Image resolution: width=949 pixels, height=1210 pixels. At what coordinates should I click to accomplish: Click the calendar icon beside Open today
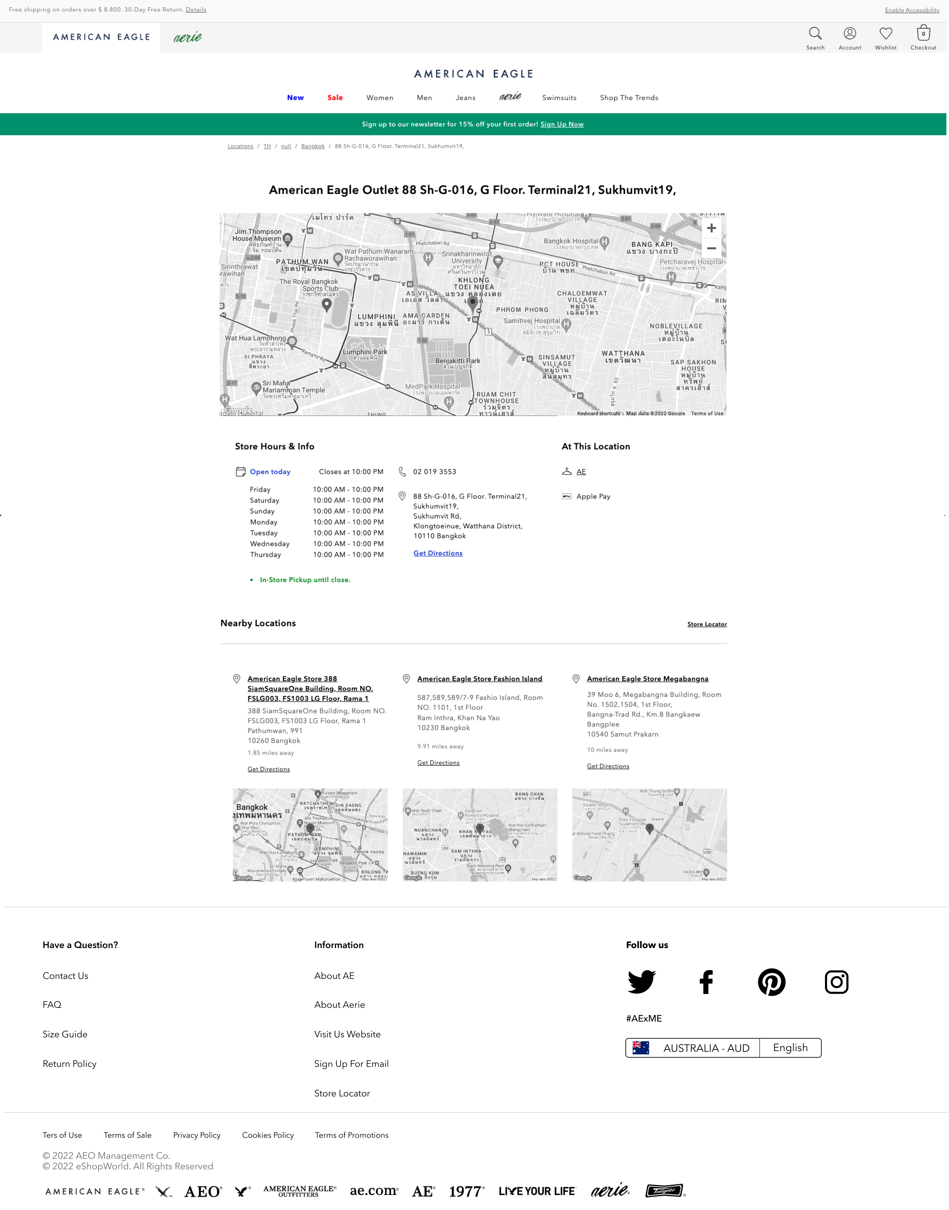(x=241, y=471)
